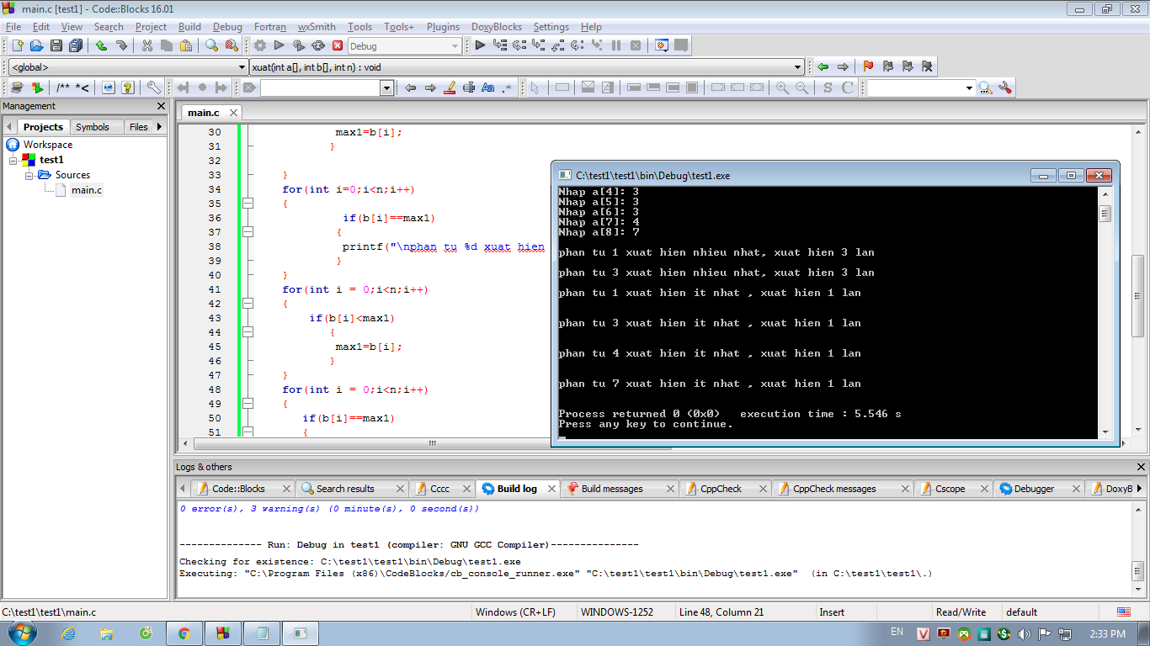
Task: Click the Save all files icon
Action: (x=76, y=45)
